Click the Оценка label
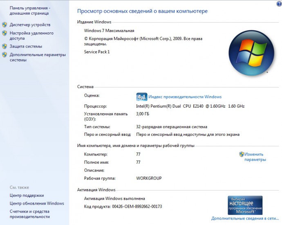 [x=92, y=96]
